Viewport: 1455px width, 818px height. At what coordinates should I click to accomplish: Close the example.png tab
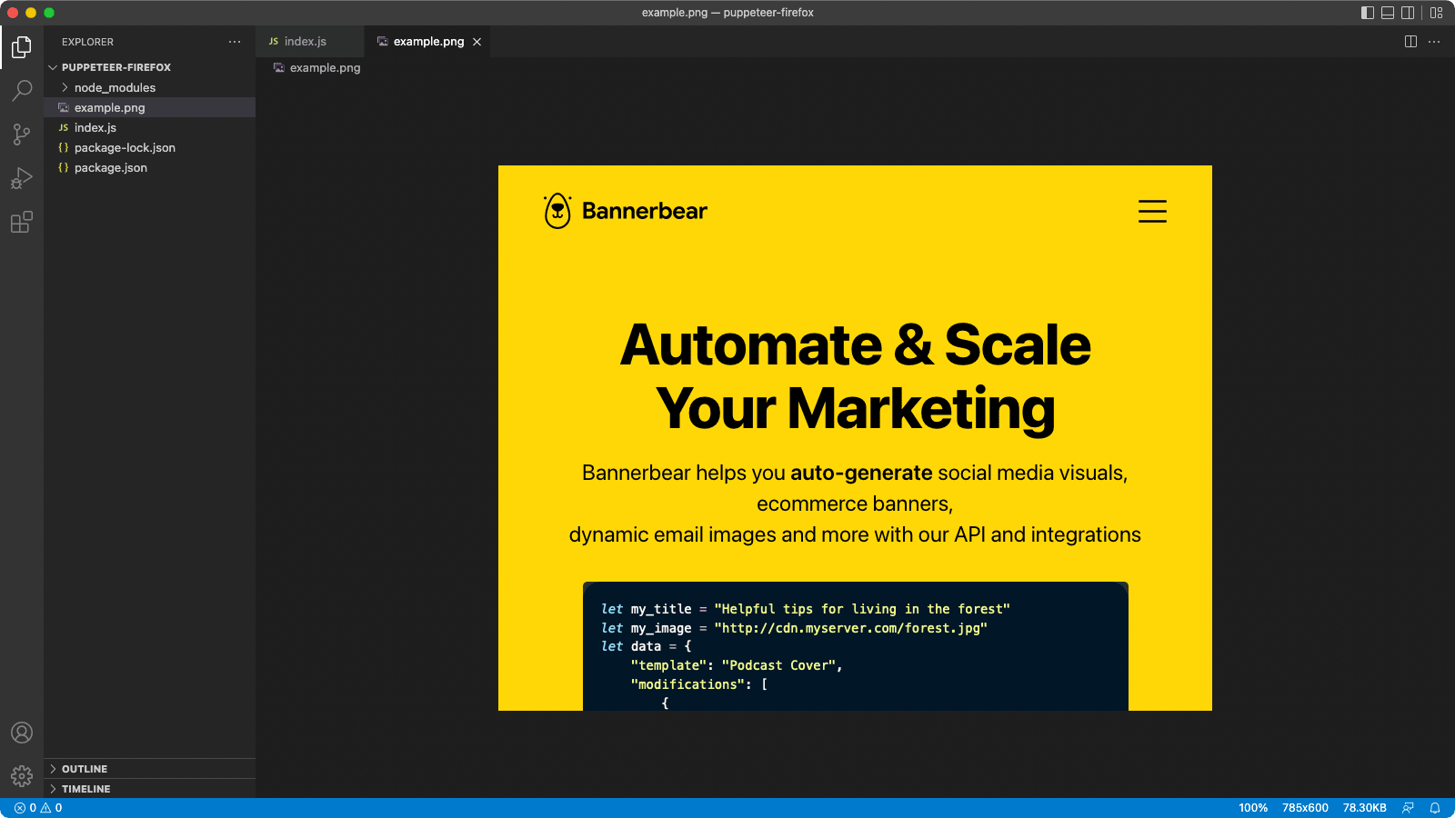point(477,42)
